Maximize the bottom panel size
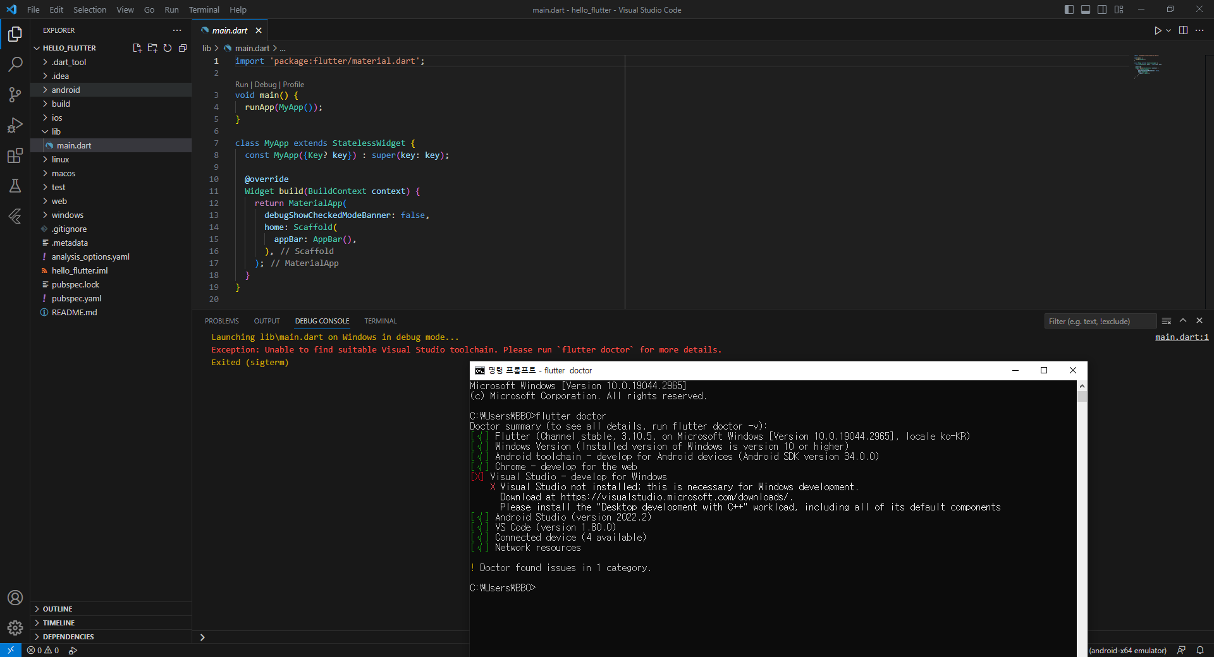This screenshot has height=657, width=1214. (1183, 321)
